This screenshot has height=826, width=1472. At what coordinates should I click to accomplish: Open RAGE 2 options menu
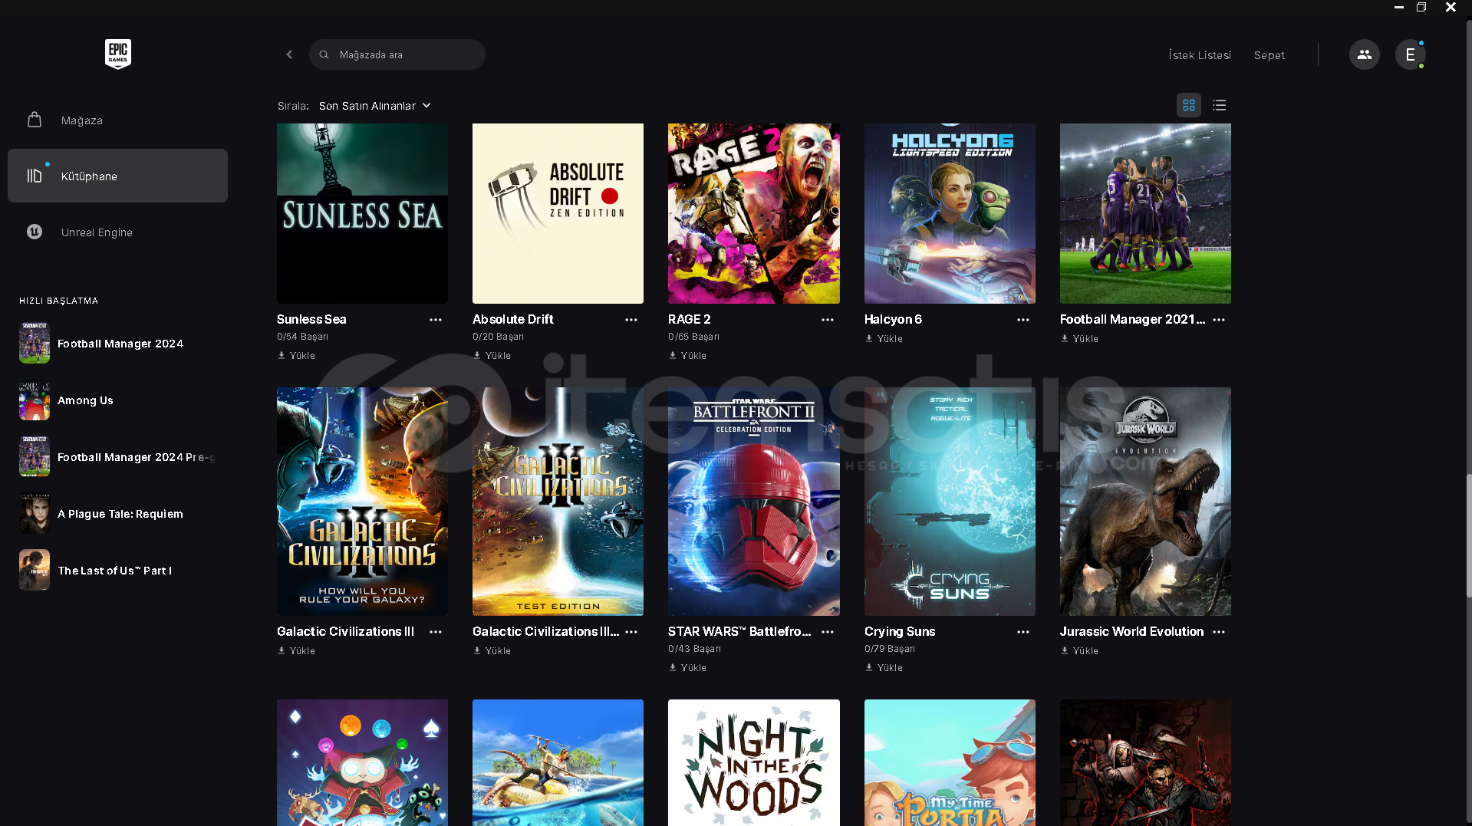pyautogui.click(x=828, y=320)
